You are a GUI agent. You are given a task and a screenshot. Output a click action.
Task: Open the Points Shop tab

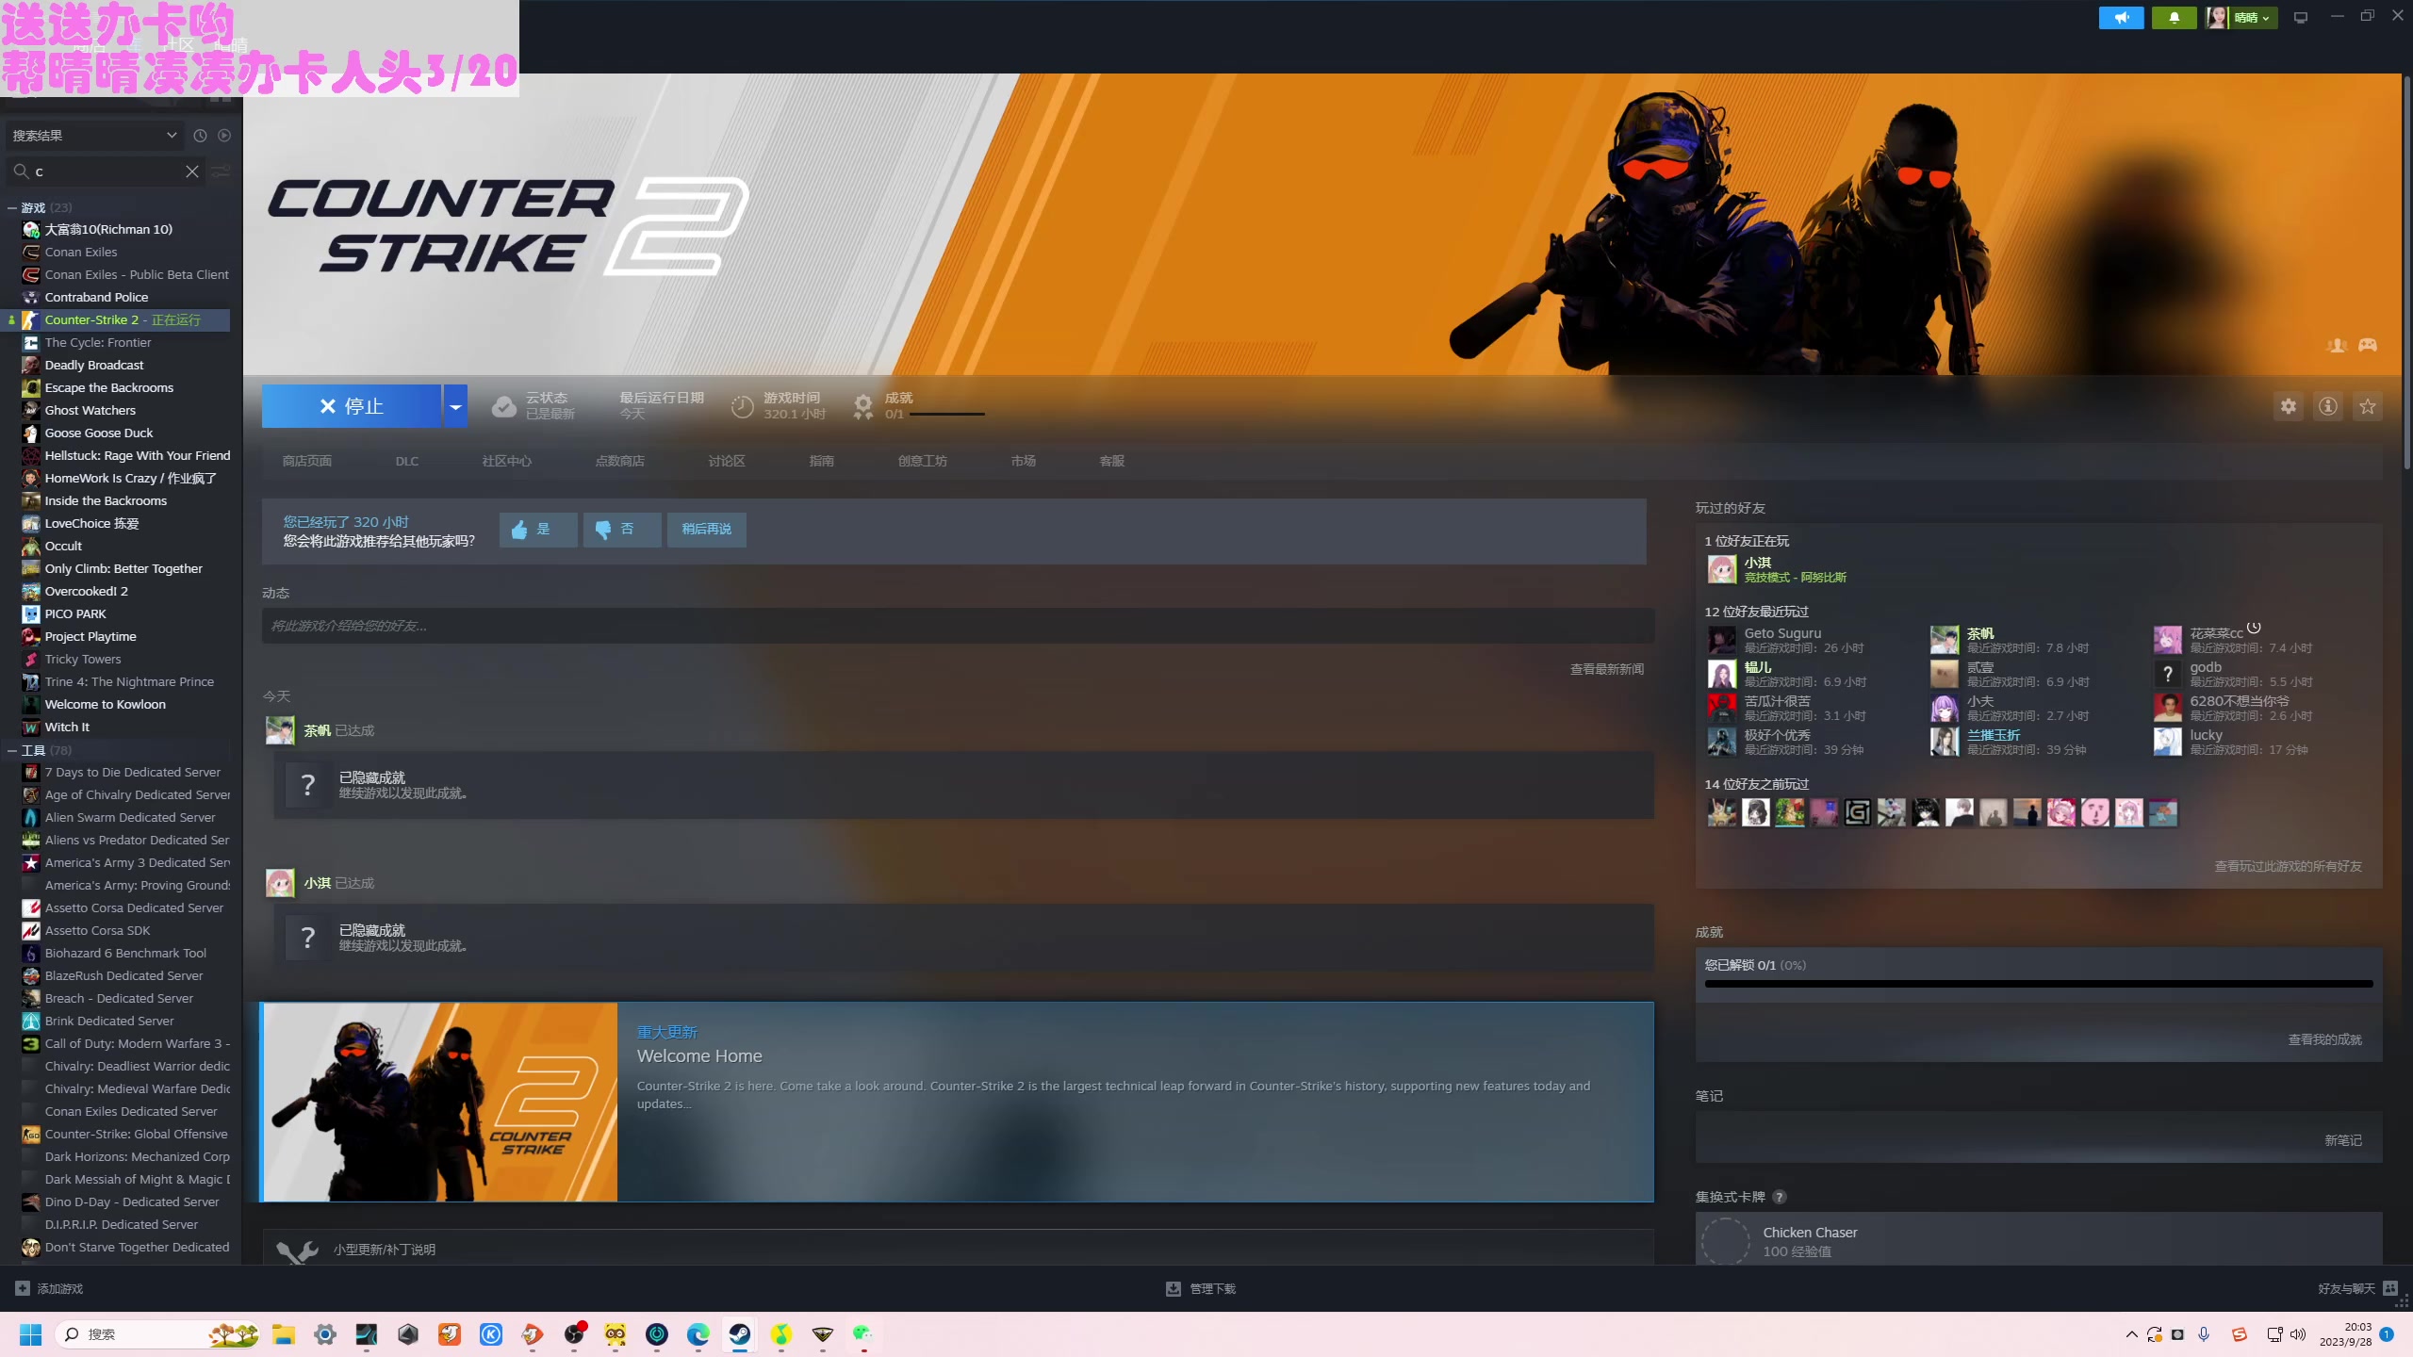pos(620,461)
